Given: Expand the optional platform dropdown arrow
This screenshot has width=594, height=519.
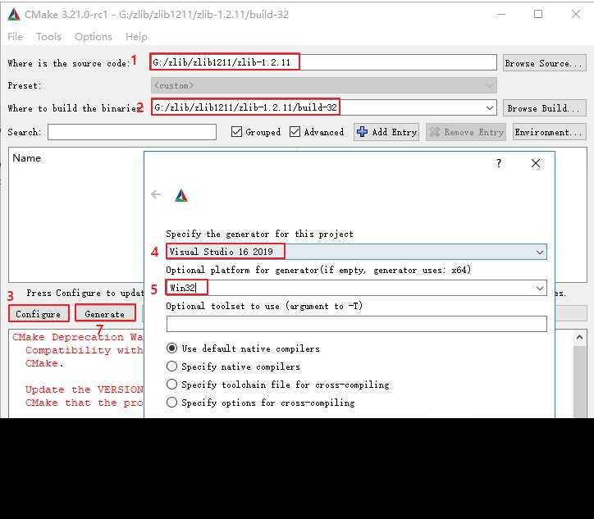Looking at the screenshot, I should coord(540,288).
